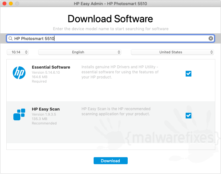
Task: Clear the search field with the X icon
Action: tap(211, 38)
